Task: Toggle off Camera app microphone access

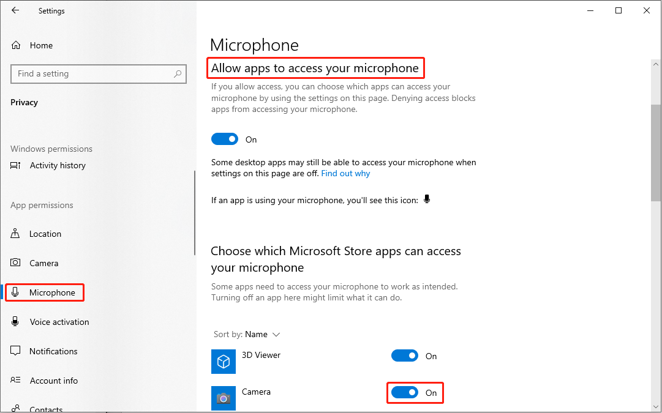Action: [404, 392]
